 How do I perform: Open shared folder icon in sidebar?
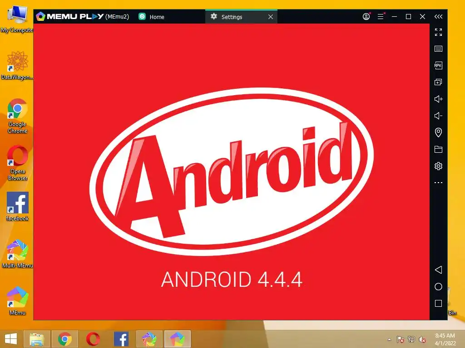tap(438, 149)
